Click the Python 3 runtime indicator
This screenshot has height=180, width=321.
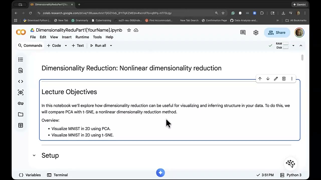pyautogui.click(x=291, y=175)
